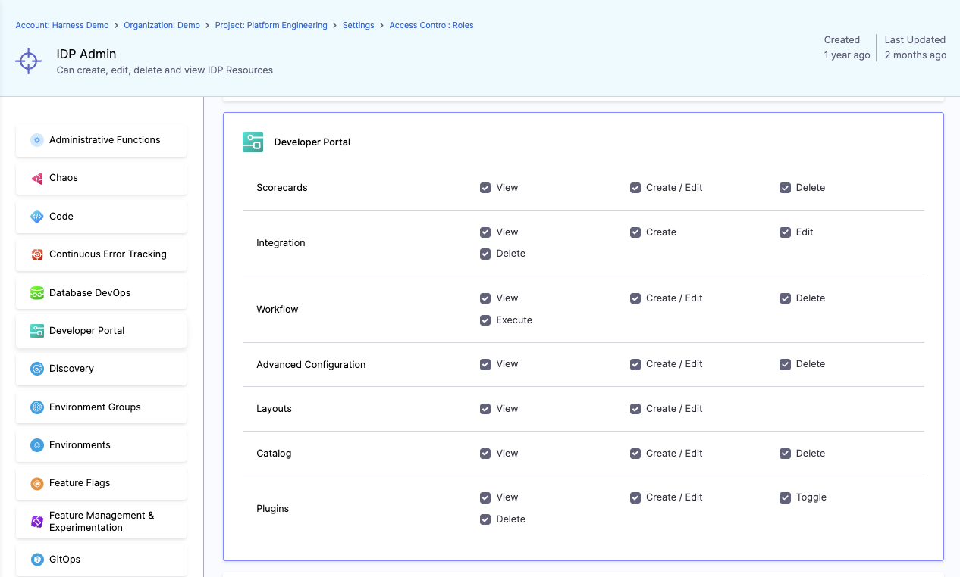Viewport: 960px width, 577px height.
Task: Click the Scorecards row label
Action: [x=282, y=188]
